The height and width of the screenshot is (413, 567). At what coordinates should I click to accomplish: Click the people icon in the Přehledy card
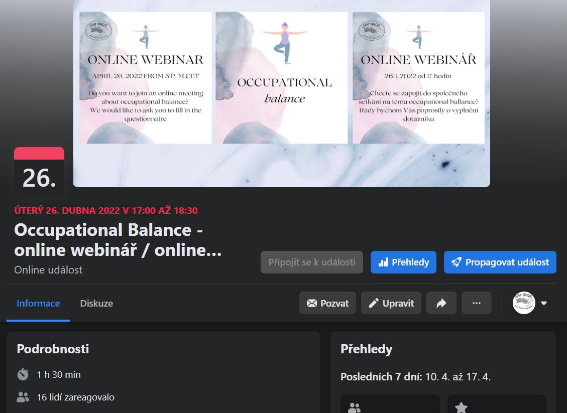pos(354,407)
